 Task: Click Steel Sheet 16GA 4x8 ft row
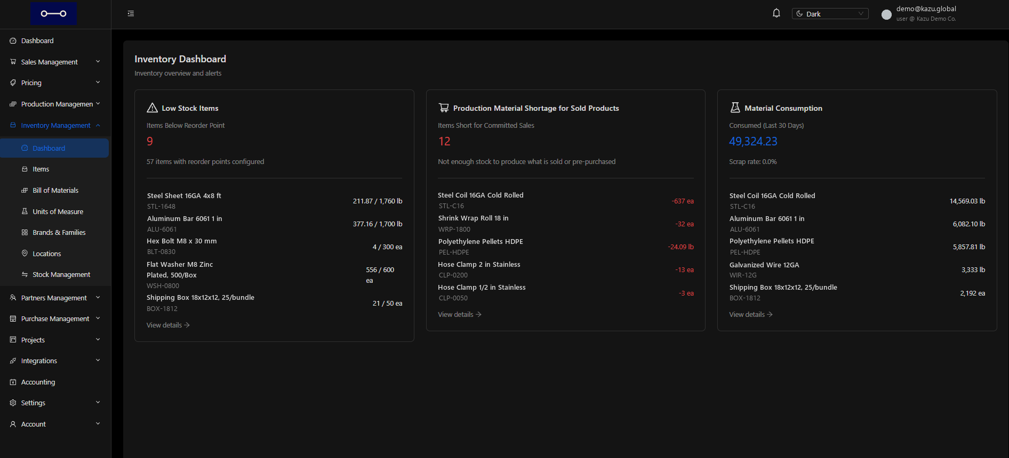coord(274,201)
